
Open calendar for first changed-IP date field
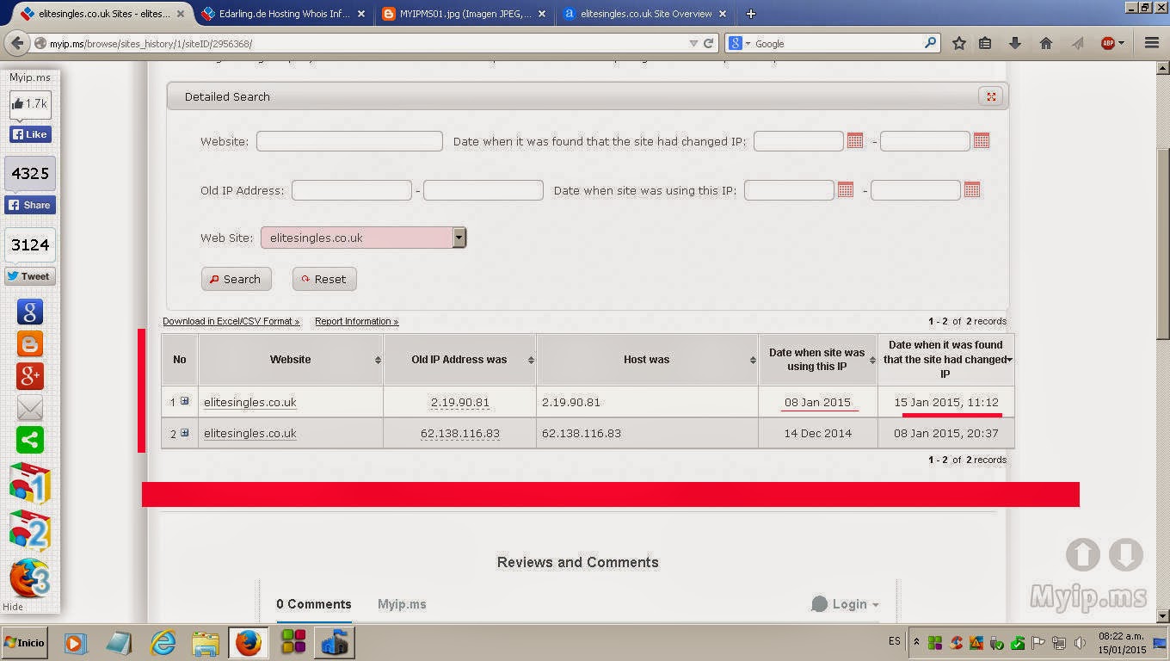855,140
